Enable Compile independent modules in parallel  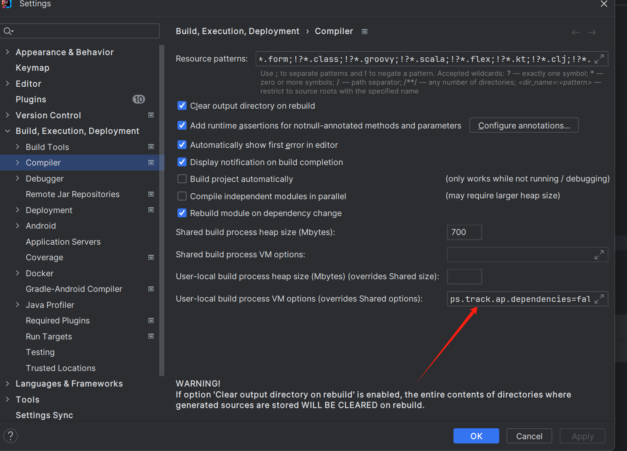(x=182, y=196)
